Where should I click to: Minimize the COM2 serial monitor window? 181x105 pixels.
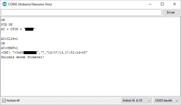tap(150, 4)
